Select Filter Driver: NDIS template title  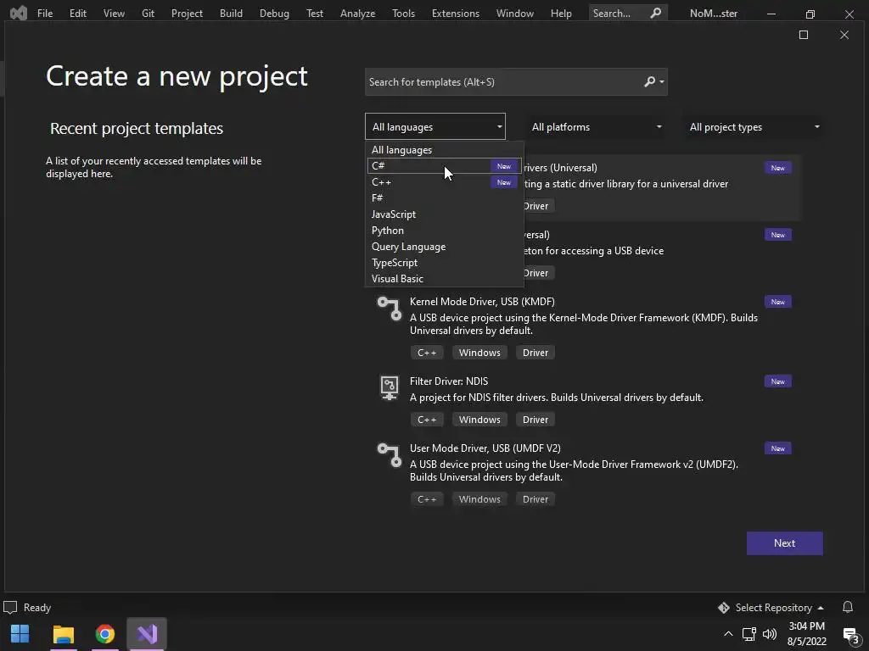pos(449,381)
